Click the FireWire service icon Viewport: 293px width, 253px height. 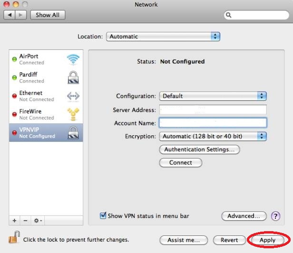(x=73, y=114)
